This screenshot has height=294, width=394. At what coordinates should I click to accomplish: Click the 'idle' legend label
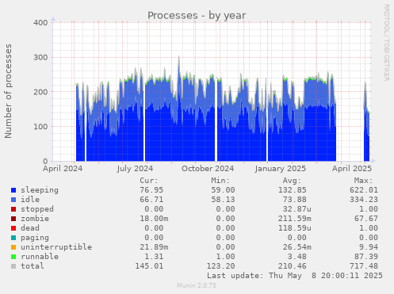(x=30, y=200)
